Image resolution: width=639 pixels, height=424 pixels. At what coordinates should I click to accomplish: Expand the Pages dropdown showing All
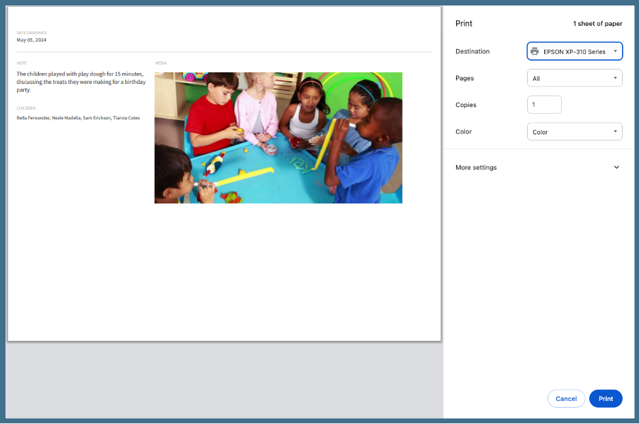click(574, 78)
